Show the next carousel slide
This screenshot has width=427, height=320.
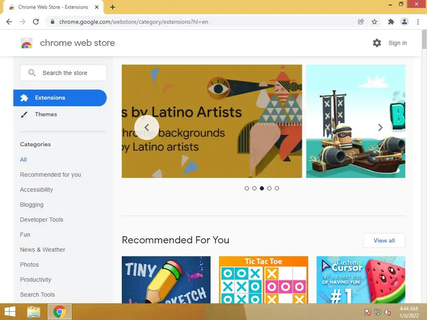pyautogui.click(x=380, y=127)
